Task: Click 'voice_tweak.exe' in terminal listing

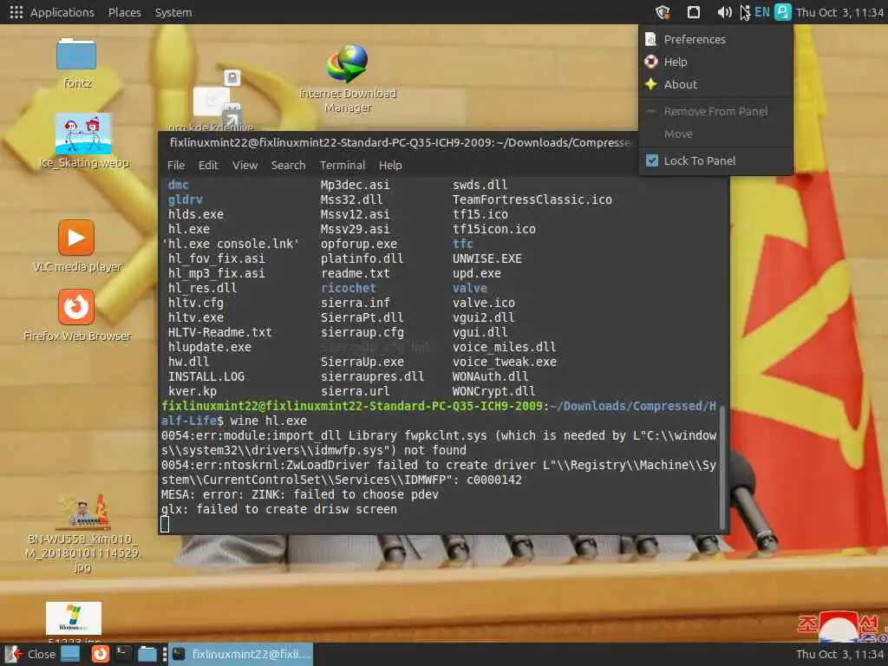Action: 504,362
